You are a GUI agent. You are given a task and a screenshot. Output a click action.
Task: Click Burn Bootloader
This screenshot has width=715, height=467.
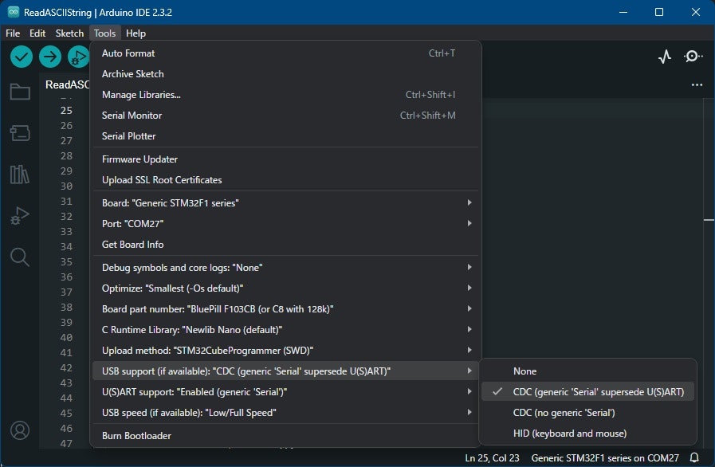coord(286,436)
